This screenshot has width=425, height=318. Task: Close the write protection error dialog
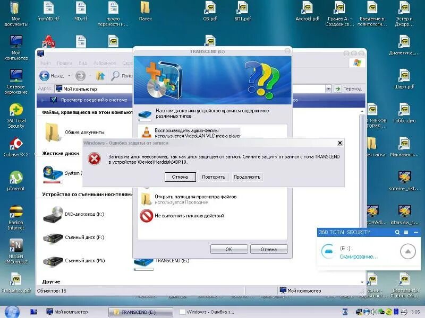click(x=340, y=143)
